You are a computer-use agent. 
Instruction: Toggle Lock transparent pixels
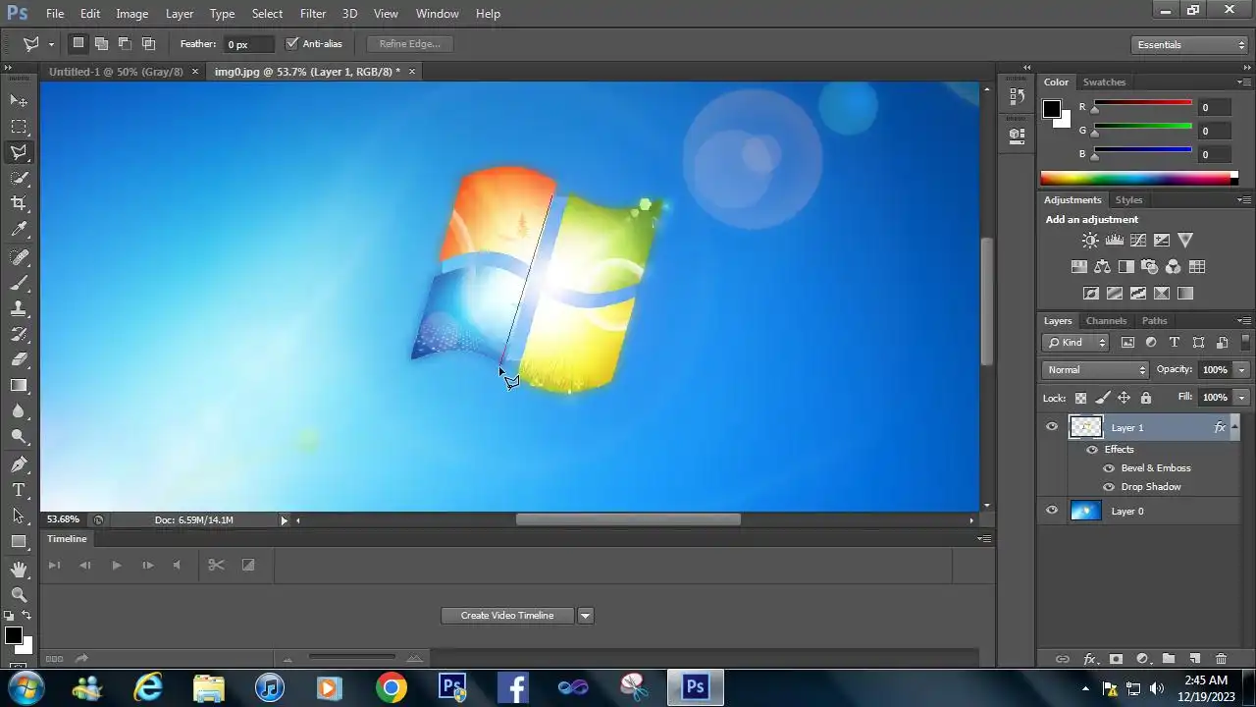click(1080, 398)
